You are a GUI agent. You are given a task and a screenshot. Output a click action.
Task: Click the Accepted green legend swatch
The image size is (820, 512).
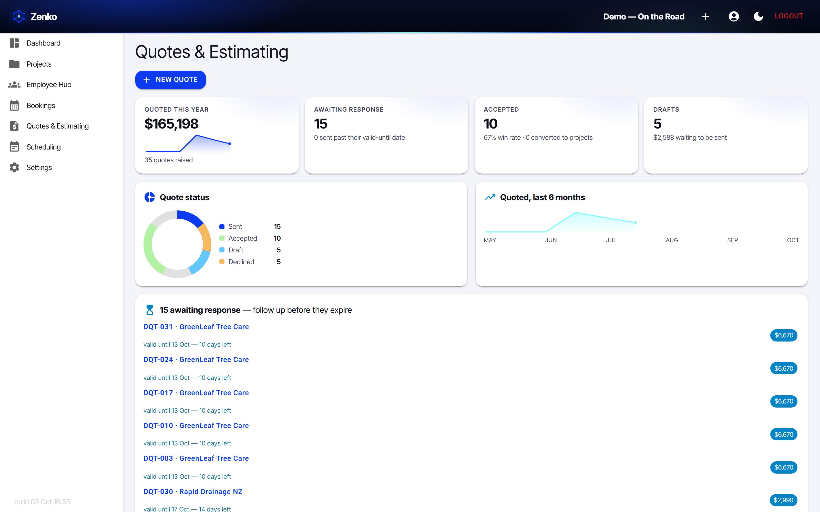222,238
